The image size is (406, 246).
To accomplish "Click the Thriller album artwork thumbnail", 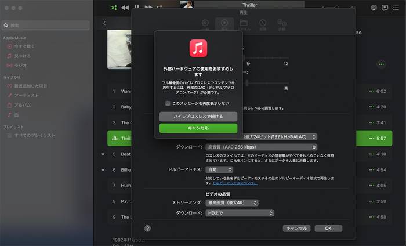I will coord(186,4).
